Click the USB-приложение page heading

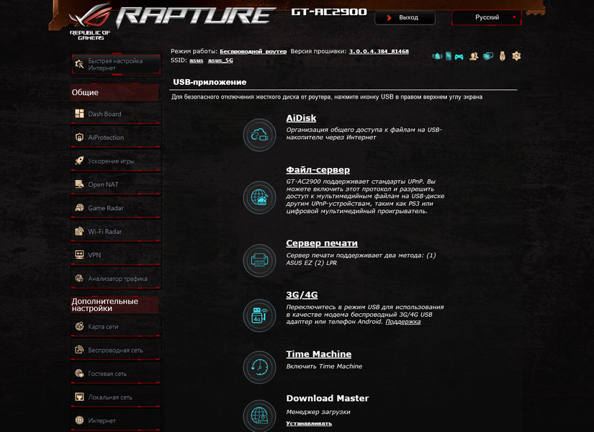(210, 82)
